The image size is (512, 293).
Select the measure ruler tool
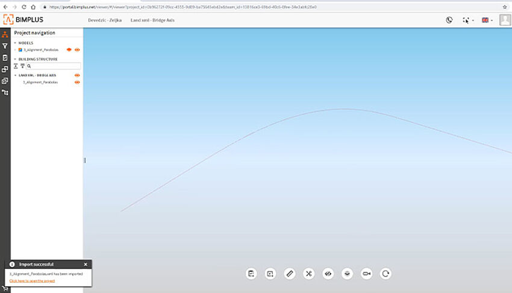[290, 274]
